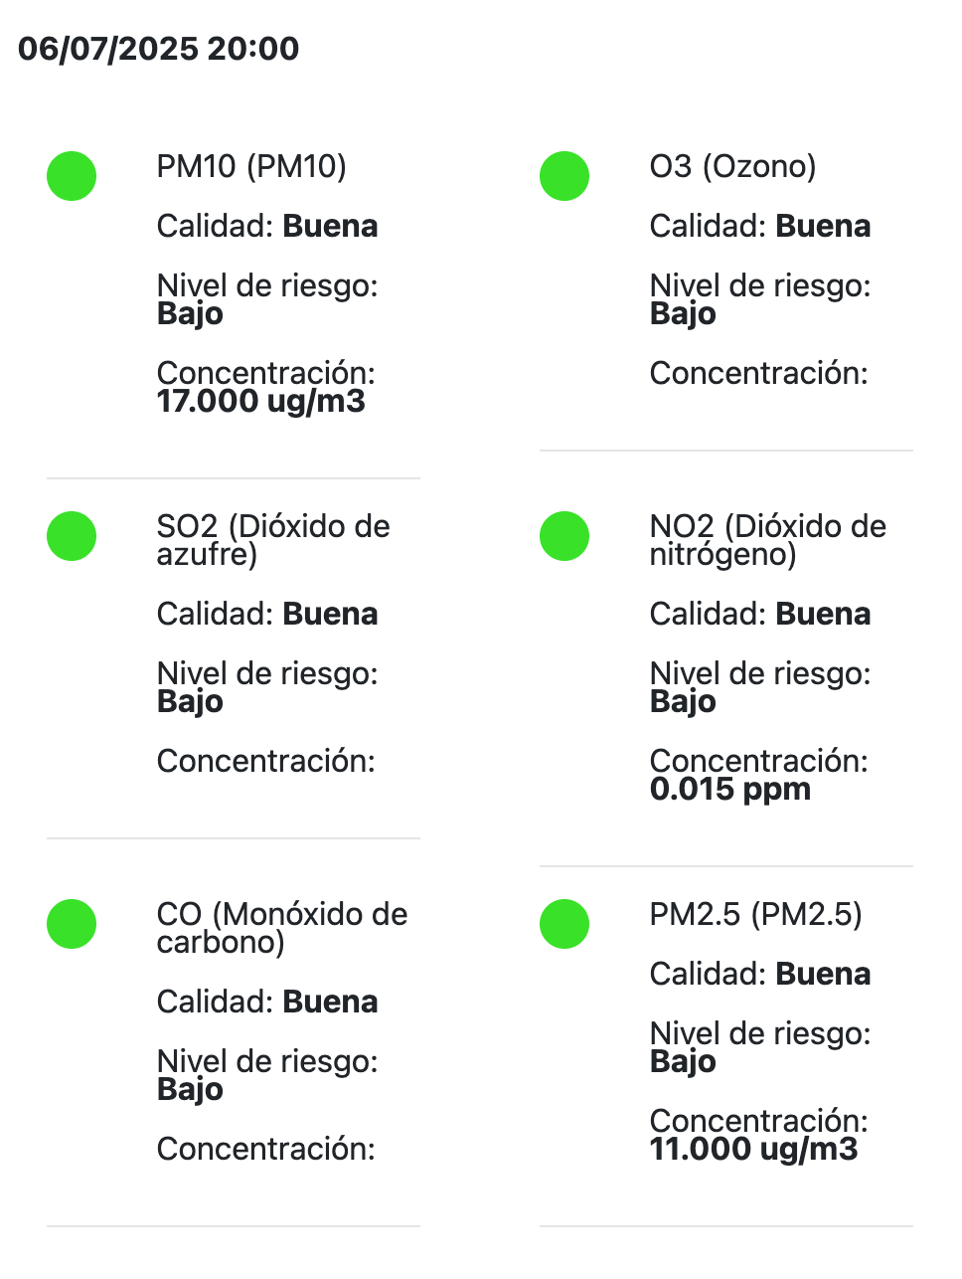Click the 11.000 ug/m3 concentration value
The height and width of the screenshot is (1279, 962).
(753, 1150)
